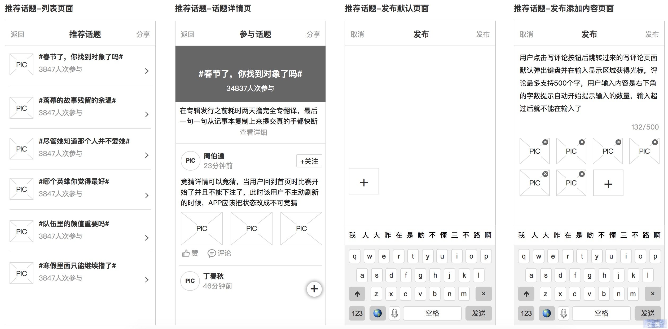Tap the comment text on the add-content page
This screenshot has width=668, height=329.
pos(588,83)
